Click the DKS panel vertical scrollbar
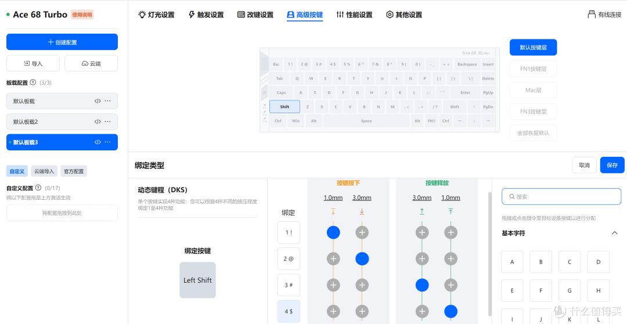The image size is (627, 324). [x=489, y=254]
